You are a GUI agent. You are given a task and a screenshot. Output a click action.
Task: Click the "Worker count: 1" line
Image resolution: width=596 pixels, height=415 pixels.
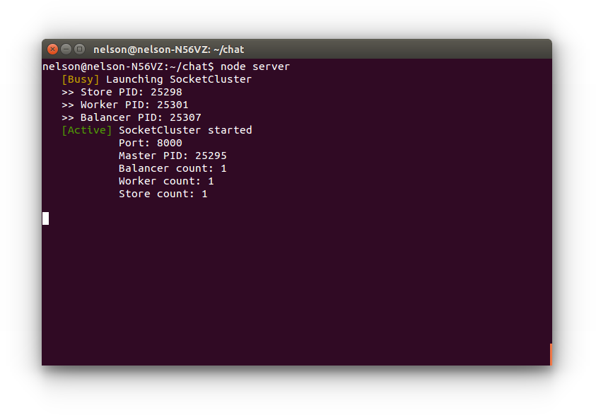pos(166,181)
